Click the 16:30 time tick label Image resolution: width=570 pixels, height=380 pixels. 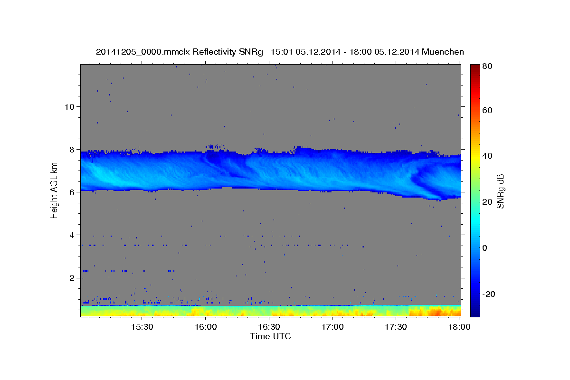(x=269, y=327)
